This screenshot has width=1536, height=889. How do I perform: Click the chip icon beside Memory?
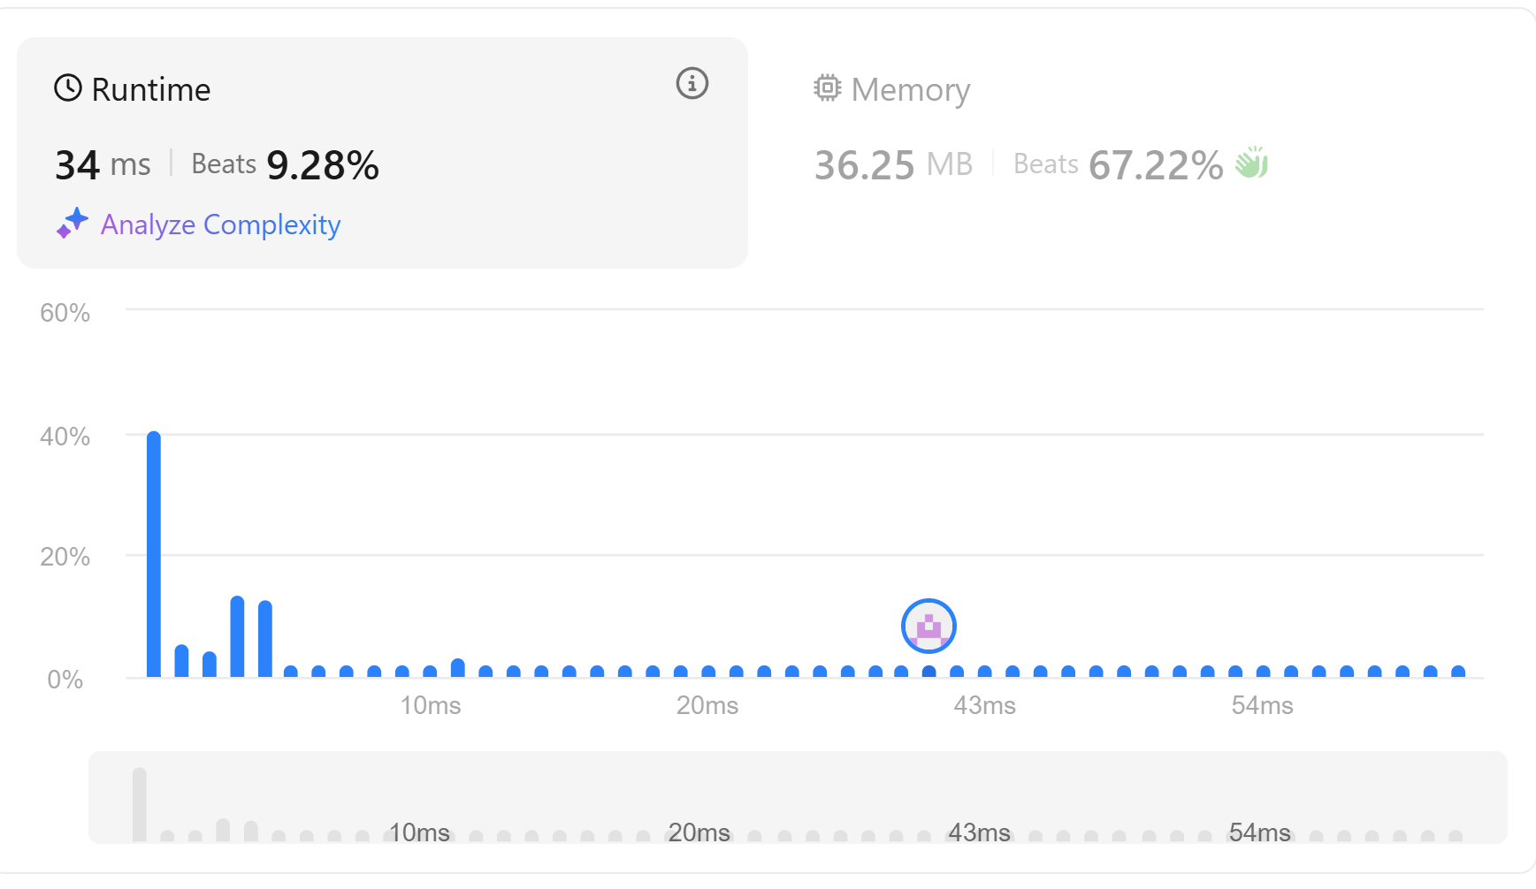(x=828, y=88)
